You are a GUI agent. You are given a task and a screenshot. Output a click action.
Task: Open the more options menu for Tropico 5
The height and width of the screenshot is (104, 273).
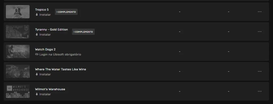[x=260, y=12]
